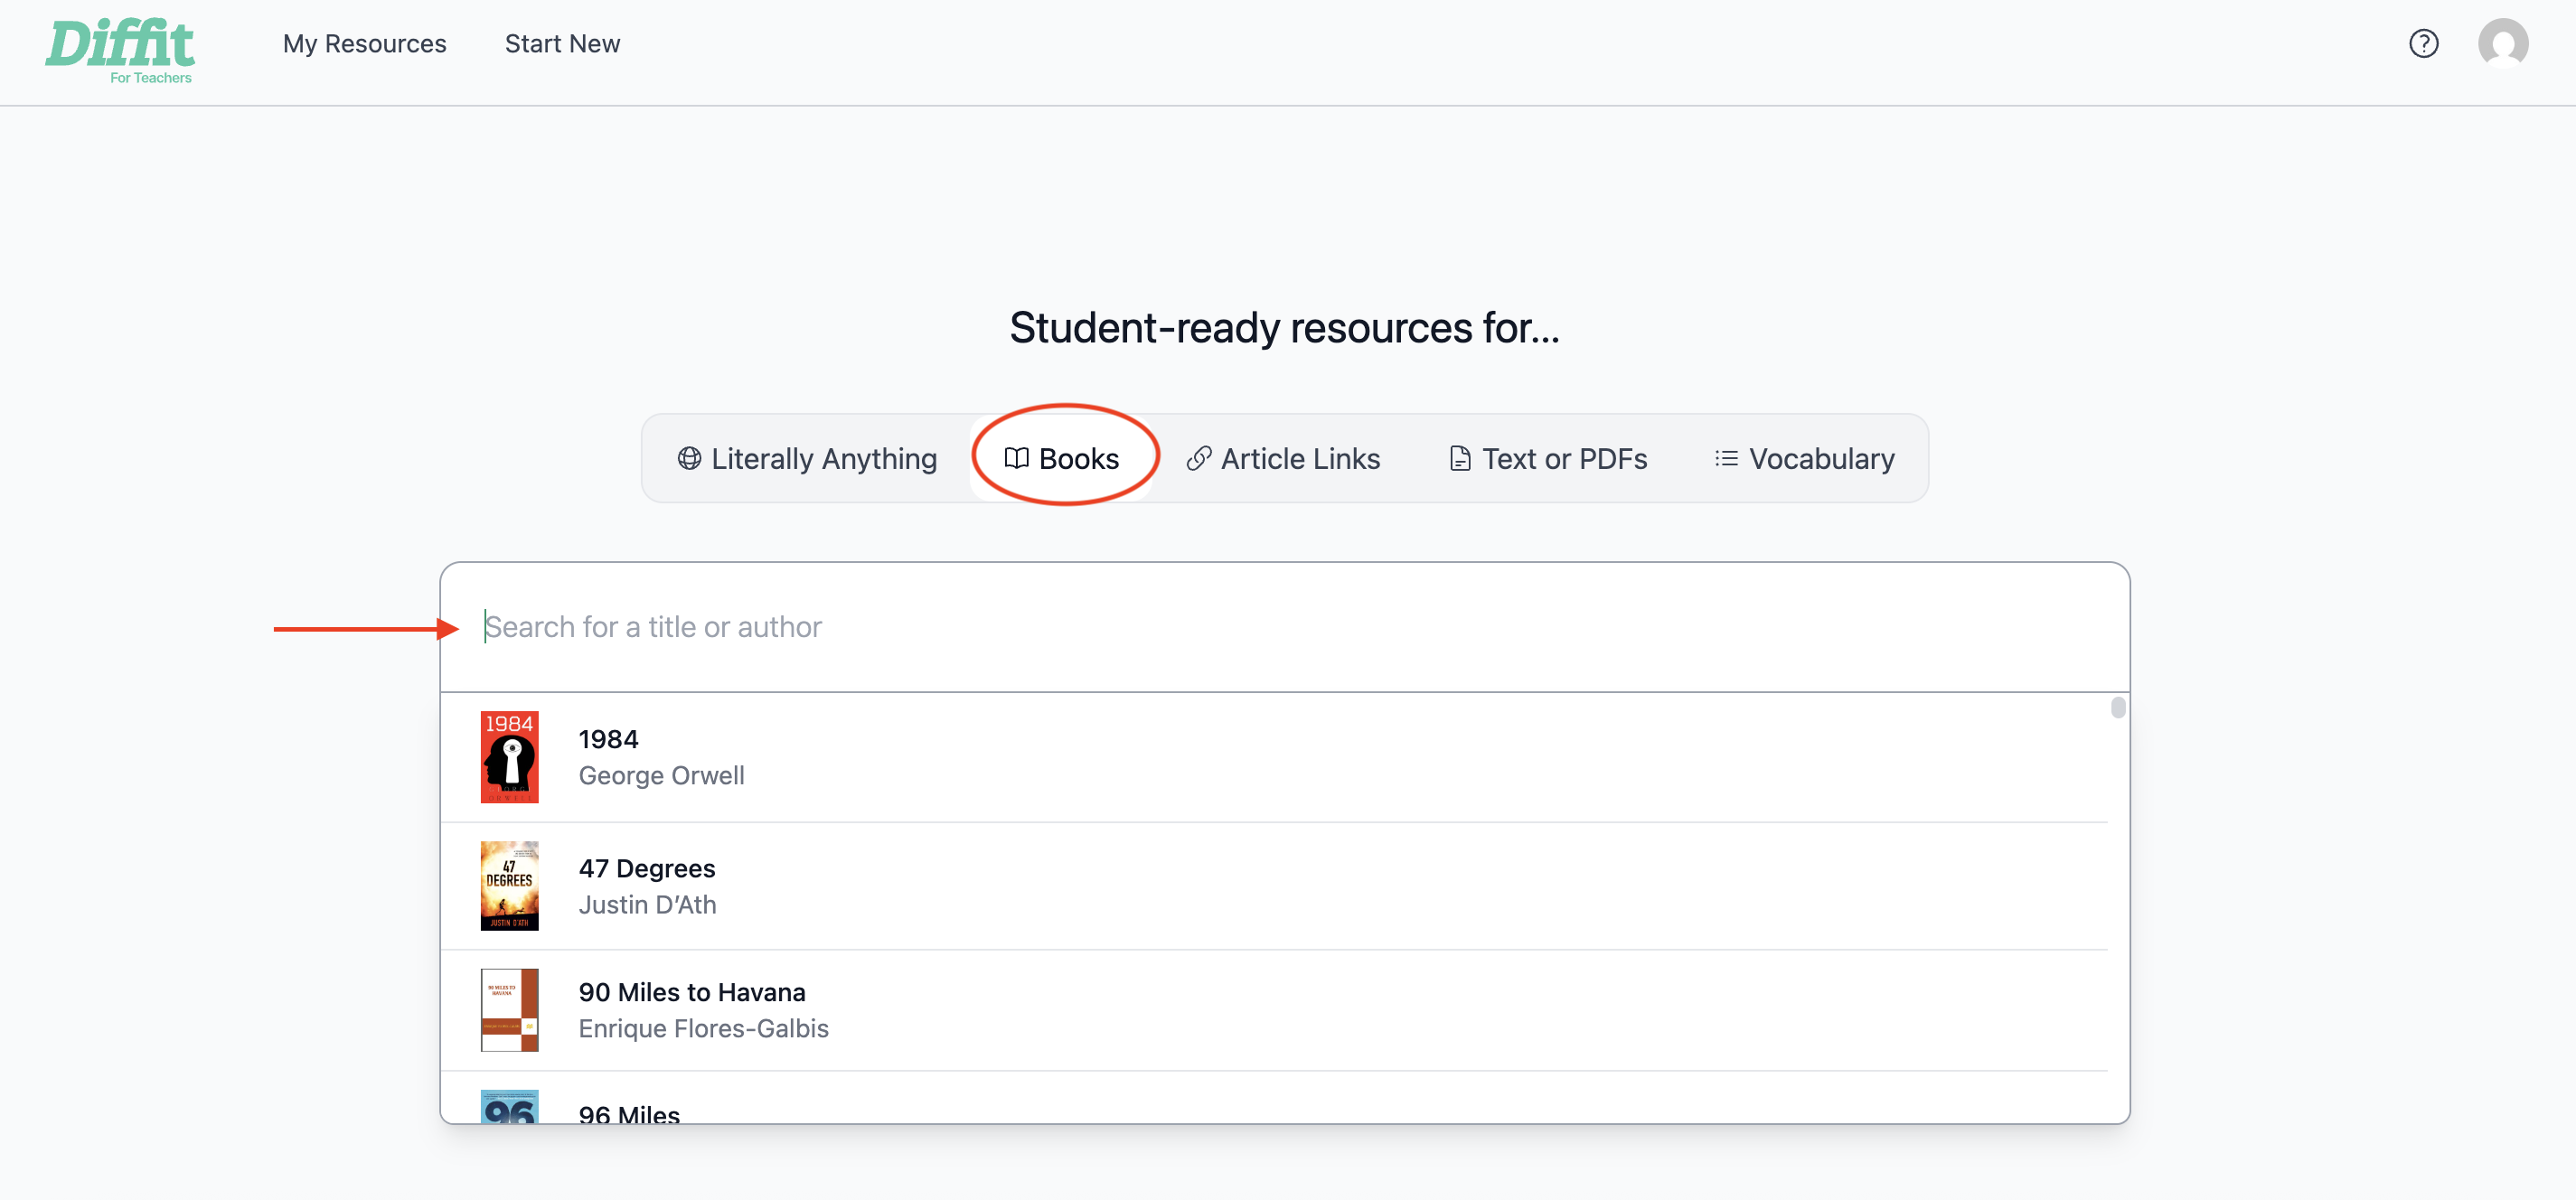Image resolution: width=2576 pixels, height=1200 pixels.
Task: Click the open book icon on Books tab
Action: click(1016, 458)
